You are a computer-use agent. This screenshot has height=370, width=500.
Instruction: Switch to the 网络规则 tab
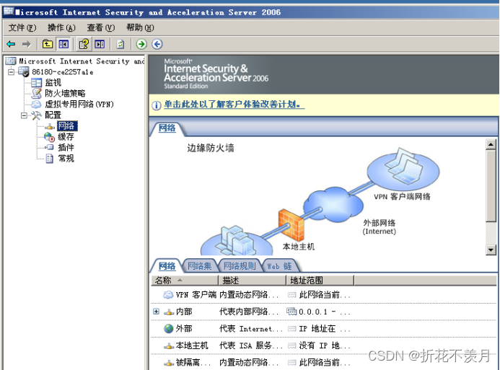240,266
